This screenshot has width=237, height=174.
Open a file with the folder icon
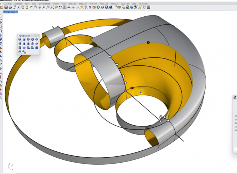click(2, 7)
